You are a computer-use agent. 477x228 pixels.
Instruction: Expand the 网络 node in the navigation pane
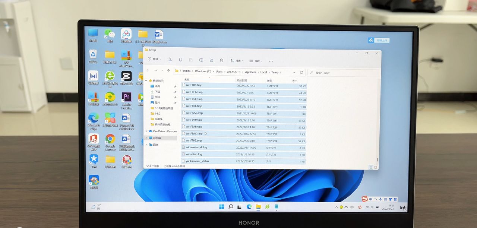(146, 145)
